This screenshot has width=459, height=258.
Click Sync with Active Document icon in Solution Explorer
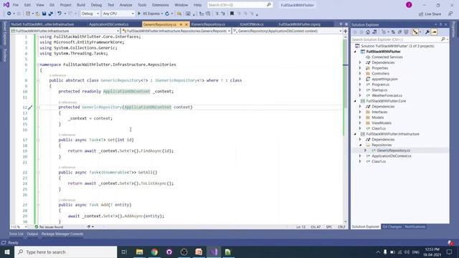click(393, 32)
